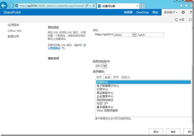This screenshot has height=136, width=194.
Task: Go back with browser back arrow
Action: [3, 6]
